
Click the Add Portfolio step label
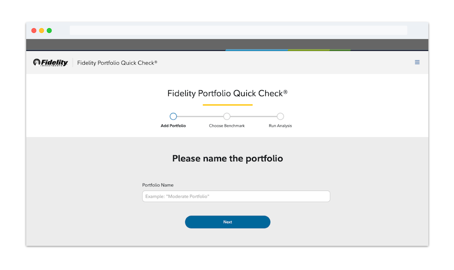tap(173, 126)
